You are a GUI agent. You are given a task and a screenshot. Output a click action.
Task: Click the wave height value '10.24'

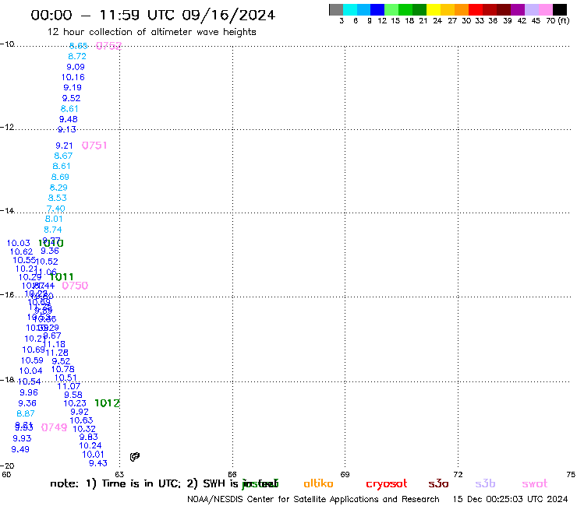[90, 446]
